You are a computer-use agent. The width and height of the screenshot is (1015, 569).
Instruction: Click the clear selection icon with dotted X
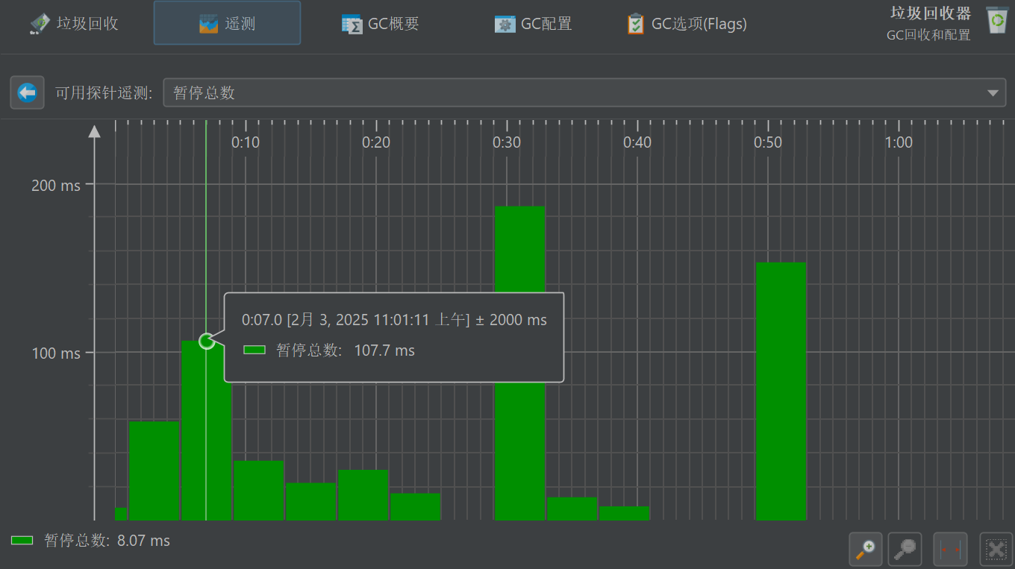point(996,550)
